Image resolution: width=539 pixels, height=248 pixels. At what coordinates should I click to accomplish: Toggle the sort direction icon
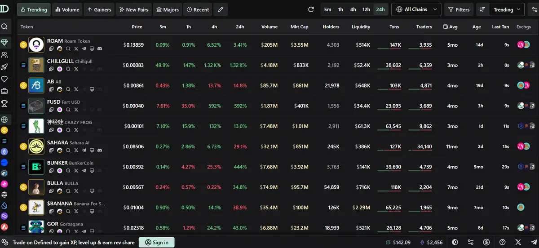click(x=482, y=9)
